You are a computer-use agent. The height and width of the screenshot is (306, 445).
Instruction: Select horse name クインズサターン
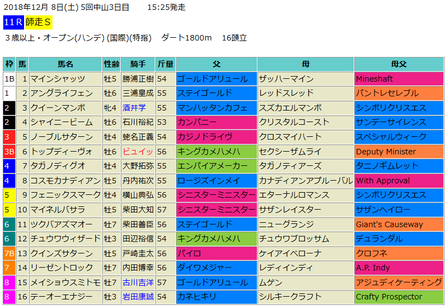click(x=62, y=253)
